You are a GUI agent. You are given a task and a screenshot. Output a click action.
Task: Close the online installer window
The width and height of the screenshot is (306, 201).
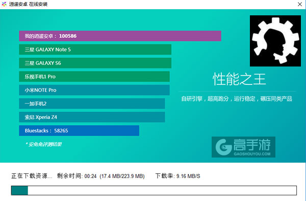coord(300,4)
